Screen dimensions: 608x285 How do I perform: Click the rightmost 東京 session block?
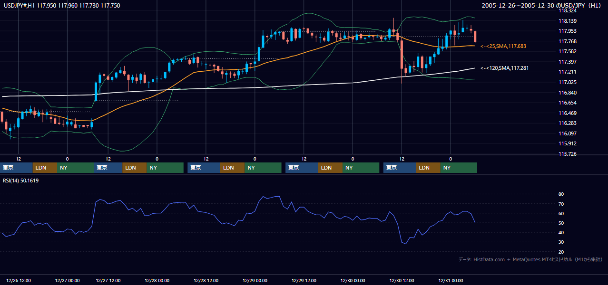[400, 168]
